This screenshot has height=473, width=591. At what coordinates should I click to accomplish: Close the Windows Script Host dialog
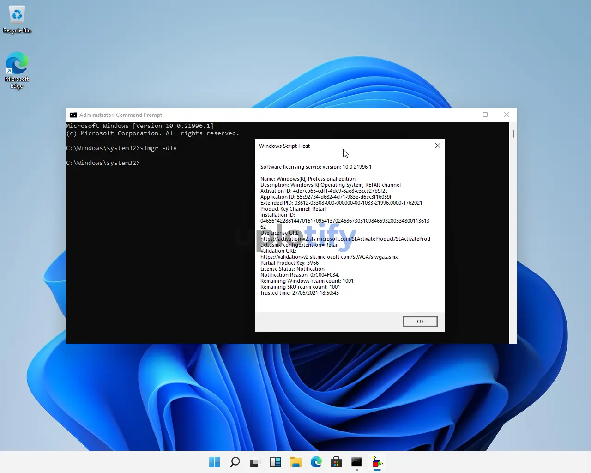(x=438, y=146)
